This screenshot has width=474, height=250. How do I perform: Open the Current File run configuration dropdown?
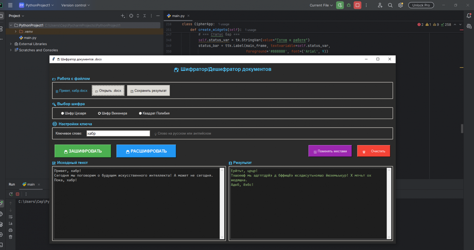pos(321,5)
